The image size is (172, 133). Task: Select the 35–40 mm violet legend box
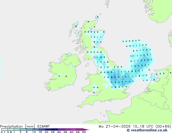[67, 129]
